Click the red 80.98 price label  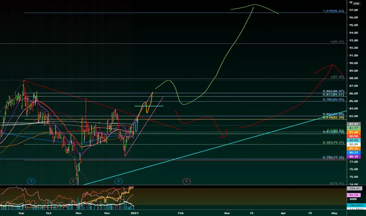point(353,136)
